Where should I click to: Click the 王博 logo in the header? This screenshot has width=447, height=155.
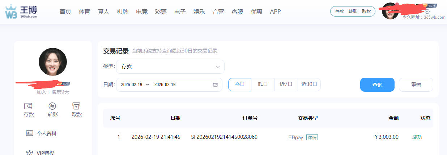point(21,12)
